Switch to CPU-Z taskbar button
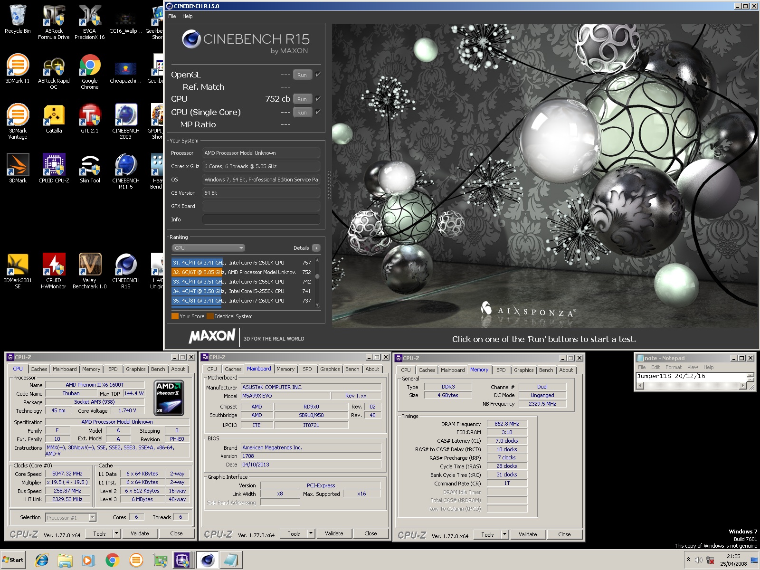 [x=182, y=560]
